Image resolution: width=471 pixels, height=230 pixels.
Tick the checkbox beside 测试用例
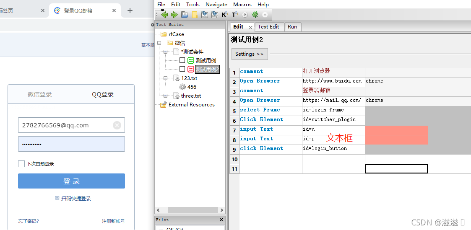182,60
